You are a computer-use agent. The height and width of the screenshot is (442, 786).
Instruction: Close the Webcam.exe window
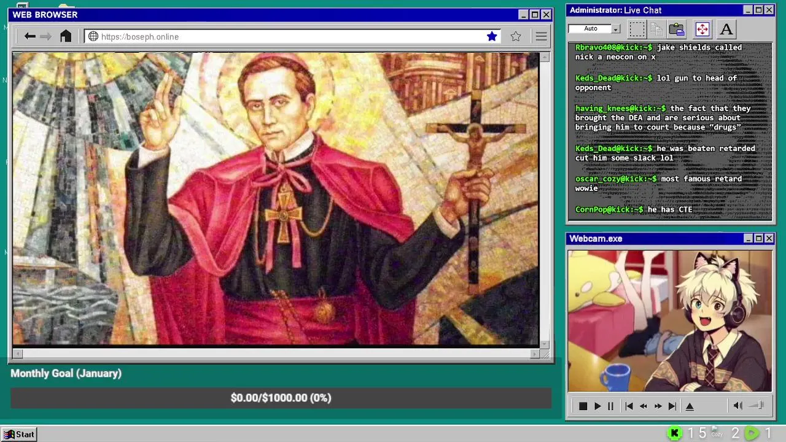tap(769, 238)
